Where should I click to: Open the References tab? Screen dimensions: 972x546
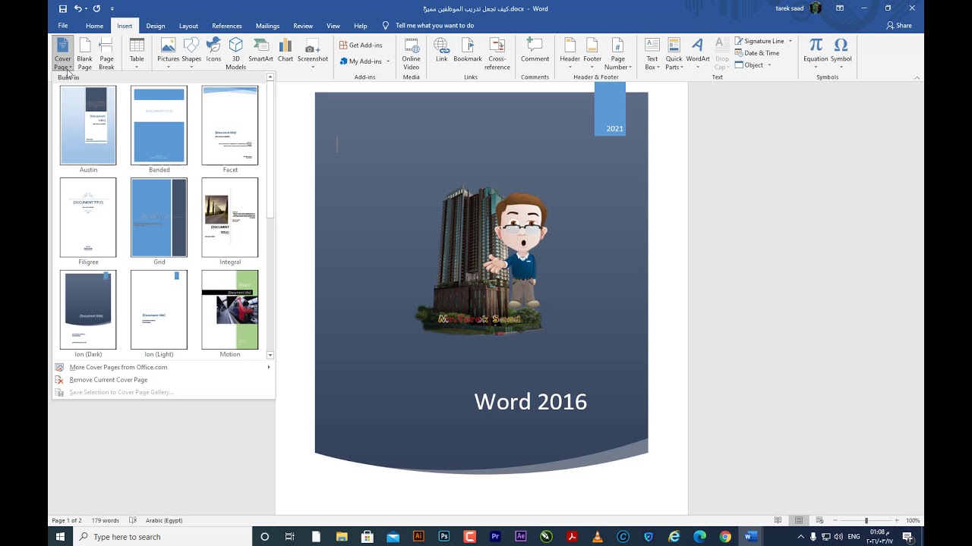point(227,26)
